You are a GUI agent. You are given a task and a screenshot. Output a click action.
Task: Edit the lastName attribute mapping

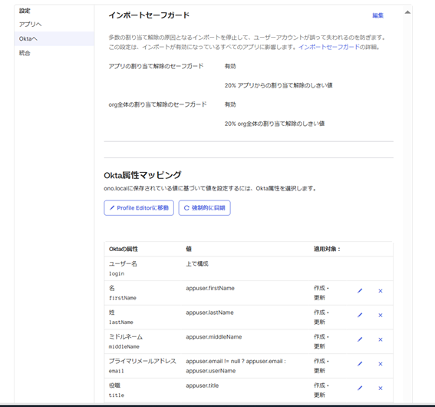pyautogui.click(x=360, y=315)
